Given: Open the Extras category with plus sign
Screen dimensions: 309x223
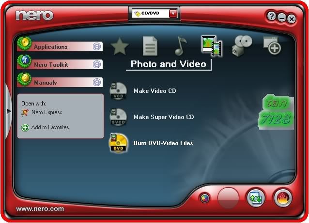Looking at the screenshot, I should [272, 46].
